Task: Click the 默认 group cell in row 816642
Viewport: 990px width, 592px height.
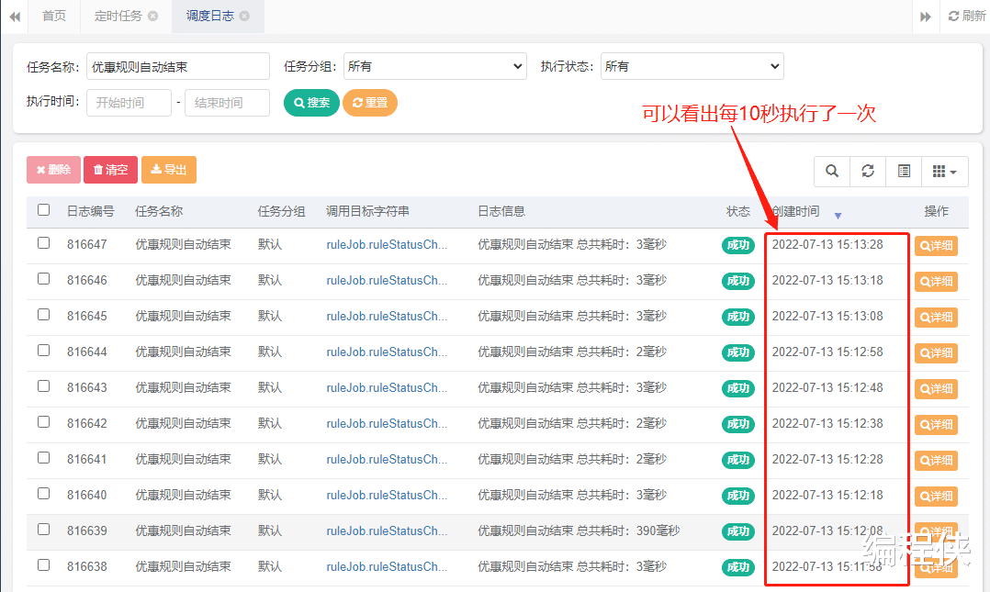Action: pos(270,423)
